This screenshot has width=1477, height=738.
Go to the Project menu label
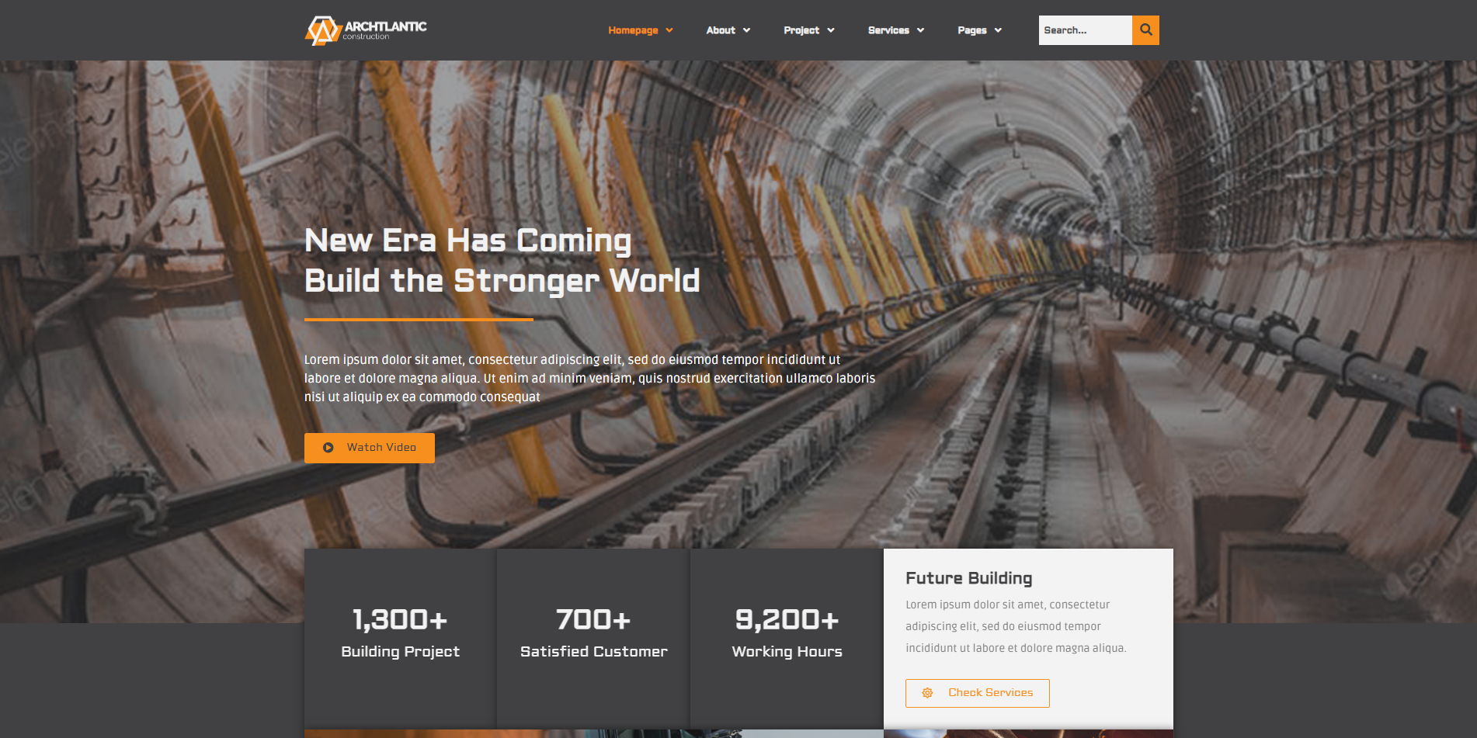click(801, 30)
